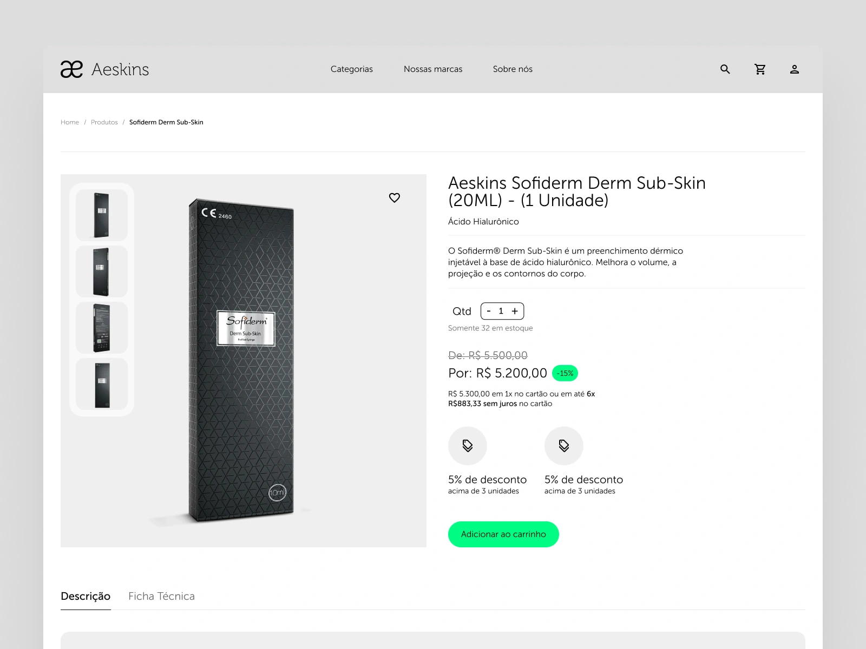Click the first discount tag icon

(x=468, y=446)
